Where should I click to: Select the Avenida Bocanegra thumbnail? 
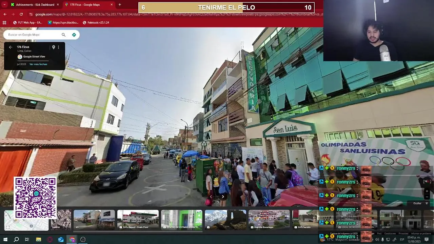[x=269, y=220]
